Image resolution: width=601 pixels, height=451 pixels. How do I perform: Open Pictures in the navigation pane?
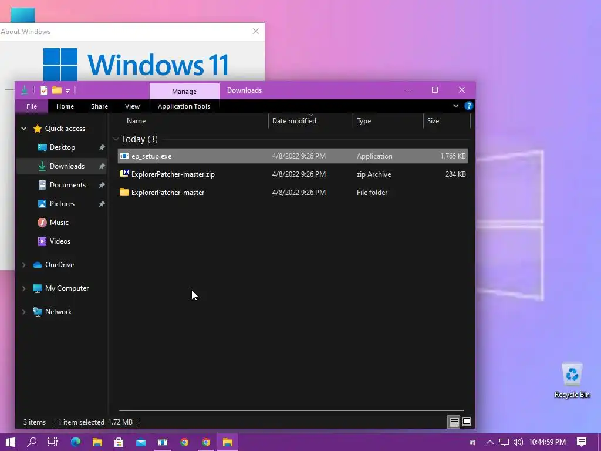(x=62, y=204)
